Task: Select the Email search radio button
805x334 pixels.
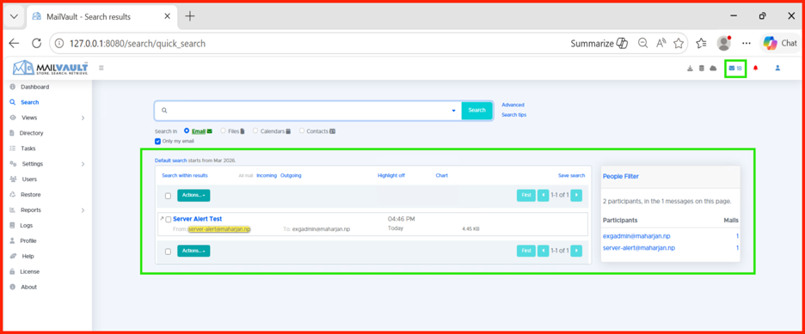Action: [x=187, y=131]
